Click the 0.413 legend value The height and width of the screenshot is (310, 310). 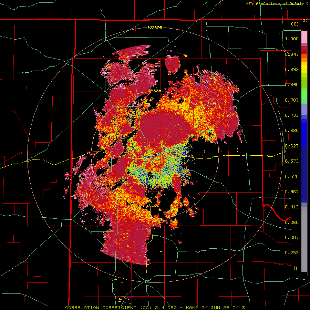[x=292, y=207]
